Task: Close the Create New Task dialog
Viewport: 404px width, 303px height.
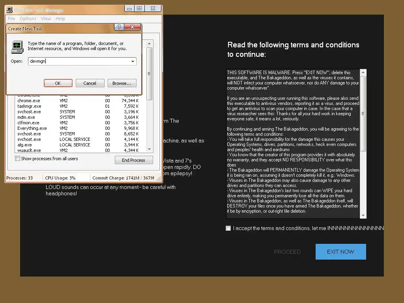Action: (133, 27)
